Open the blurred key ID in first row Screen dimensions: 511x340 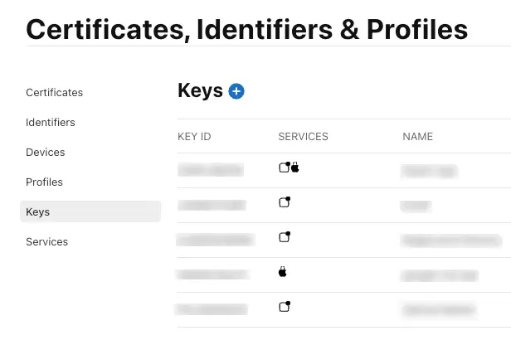(x=210, y=170)
